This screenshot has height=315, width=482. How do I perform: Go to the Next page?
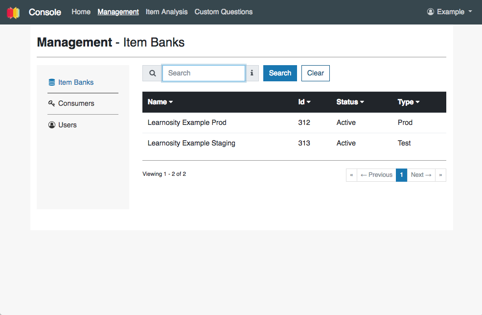pos(421,175)
